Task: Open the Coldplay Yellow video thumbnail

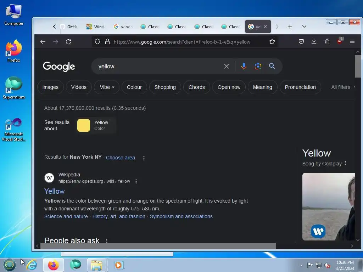Action: tap(329, 206)
